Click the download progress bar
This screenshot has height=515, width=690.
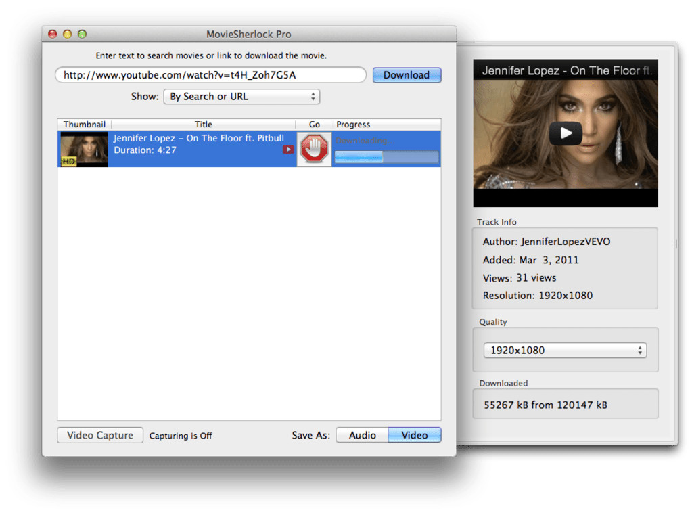(386, 157)
